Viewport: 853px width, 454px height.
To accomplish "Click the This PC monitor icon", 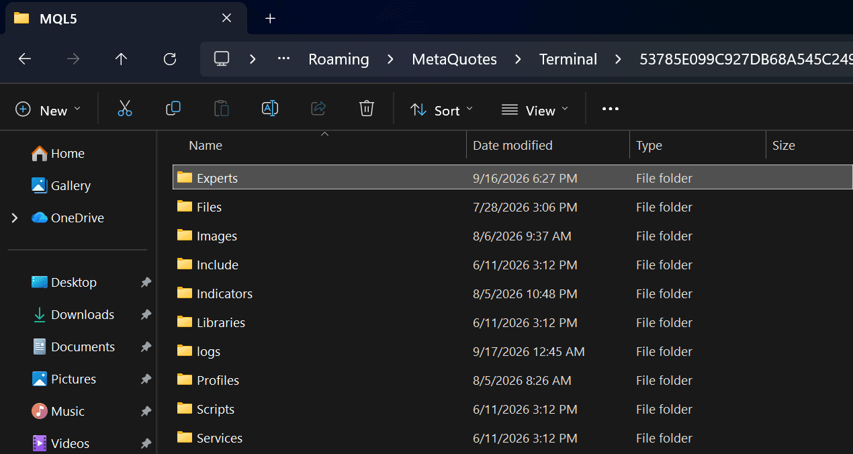I will pyautogui.click(x=222, y=59).
